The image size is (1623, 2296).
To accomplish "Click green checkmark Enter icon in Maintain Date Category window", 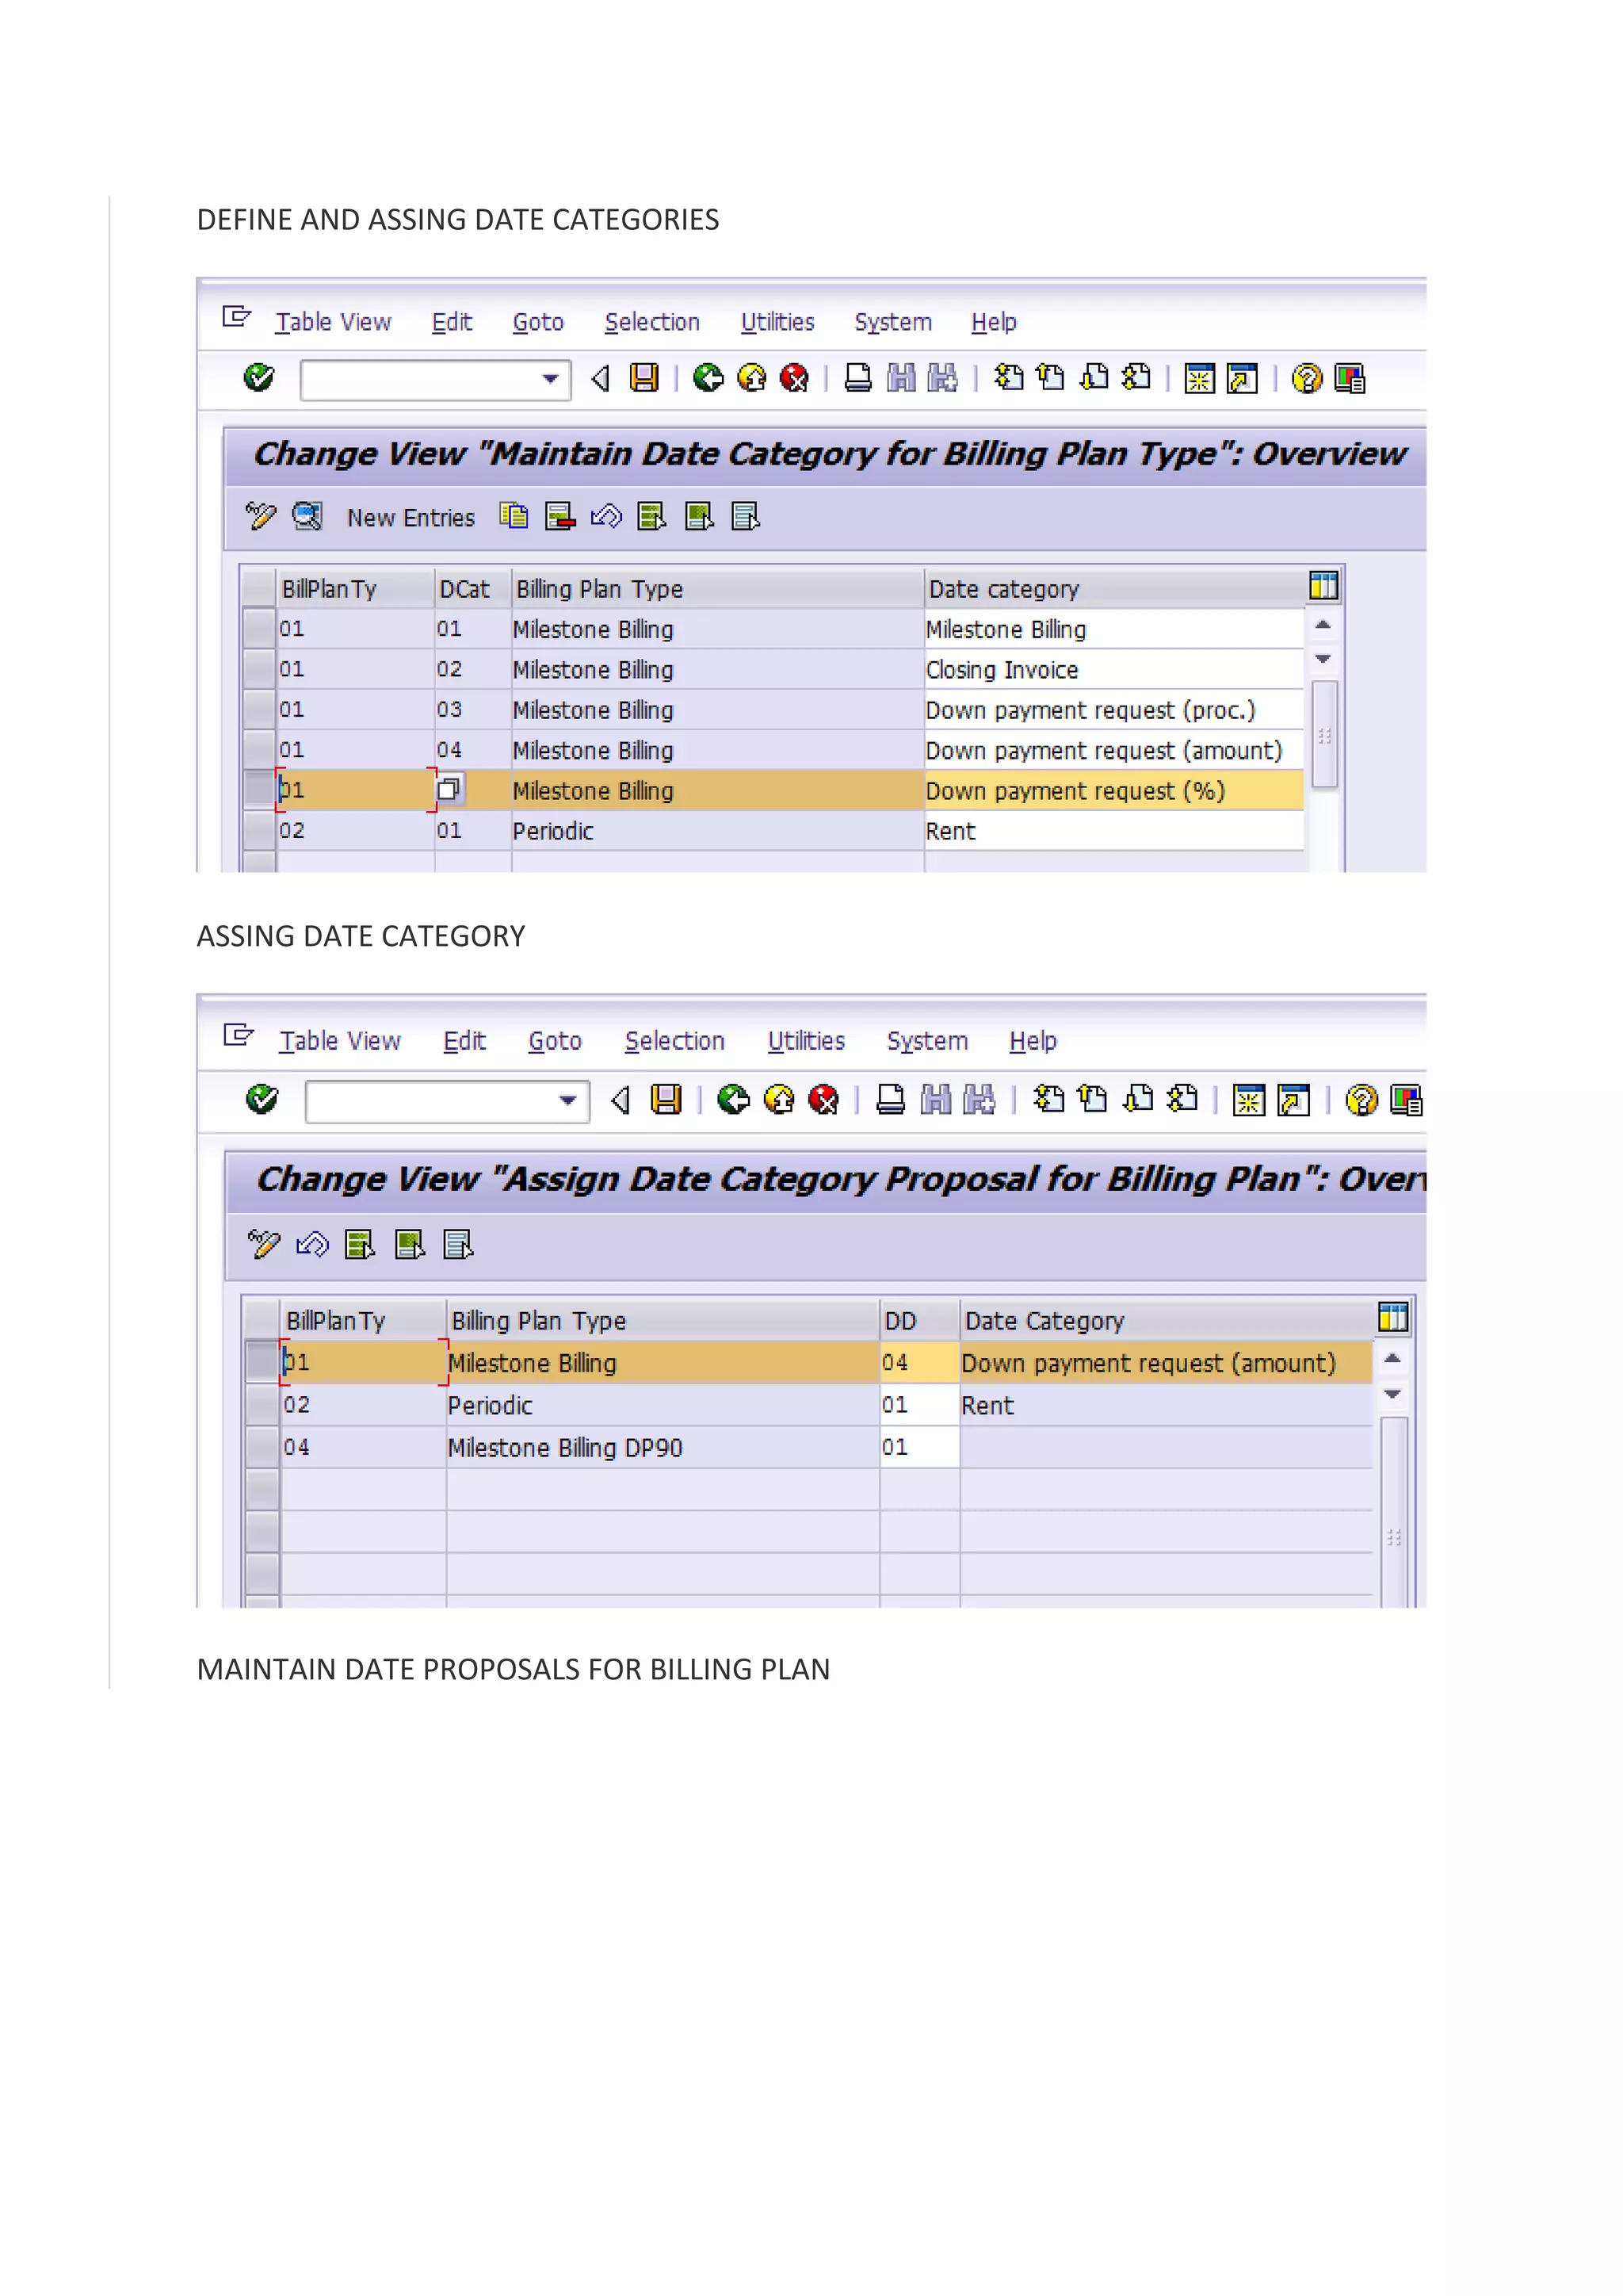I will pyautogui.click(x=259, y=378).
